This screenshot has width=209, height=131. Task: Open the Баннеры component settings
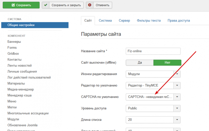[x=14, y=42]
